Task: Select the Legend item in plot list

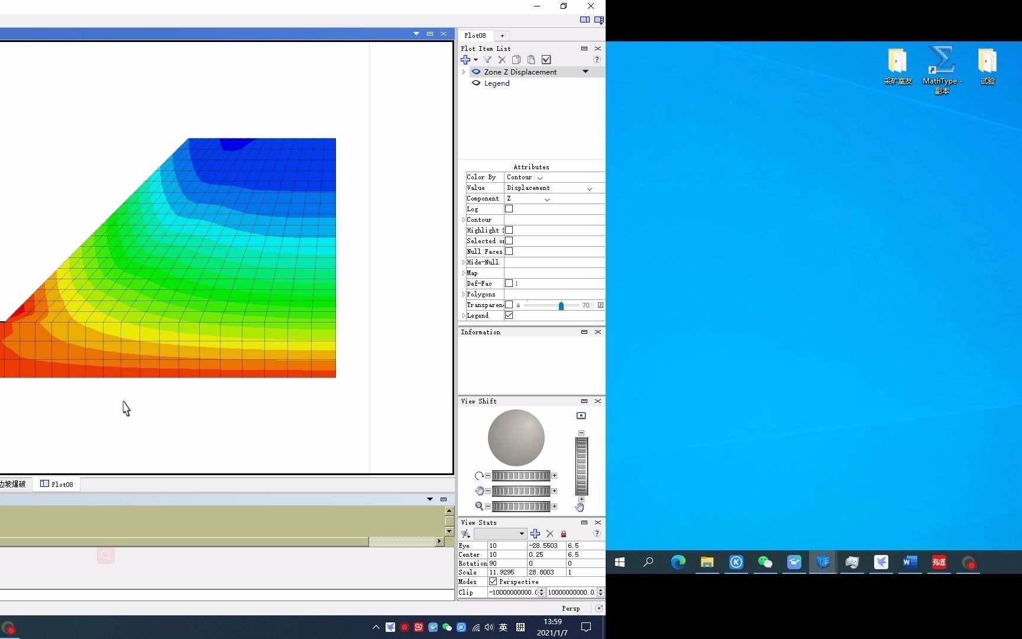Action: click(x=497, y=83)
